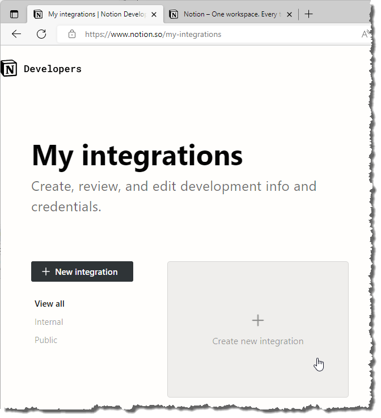Select the View all filter
The height and width of the screenshot is (418, 381).
click(49, 304)
